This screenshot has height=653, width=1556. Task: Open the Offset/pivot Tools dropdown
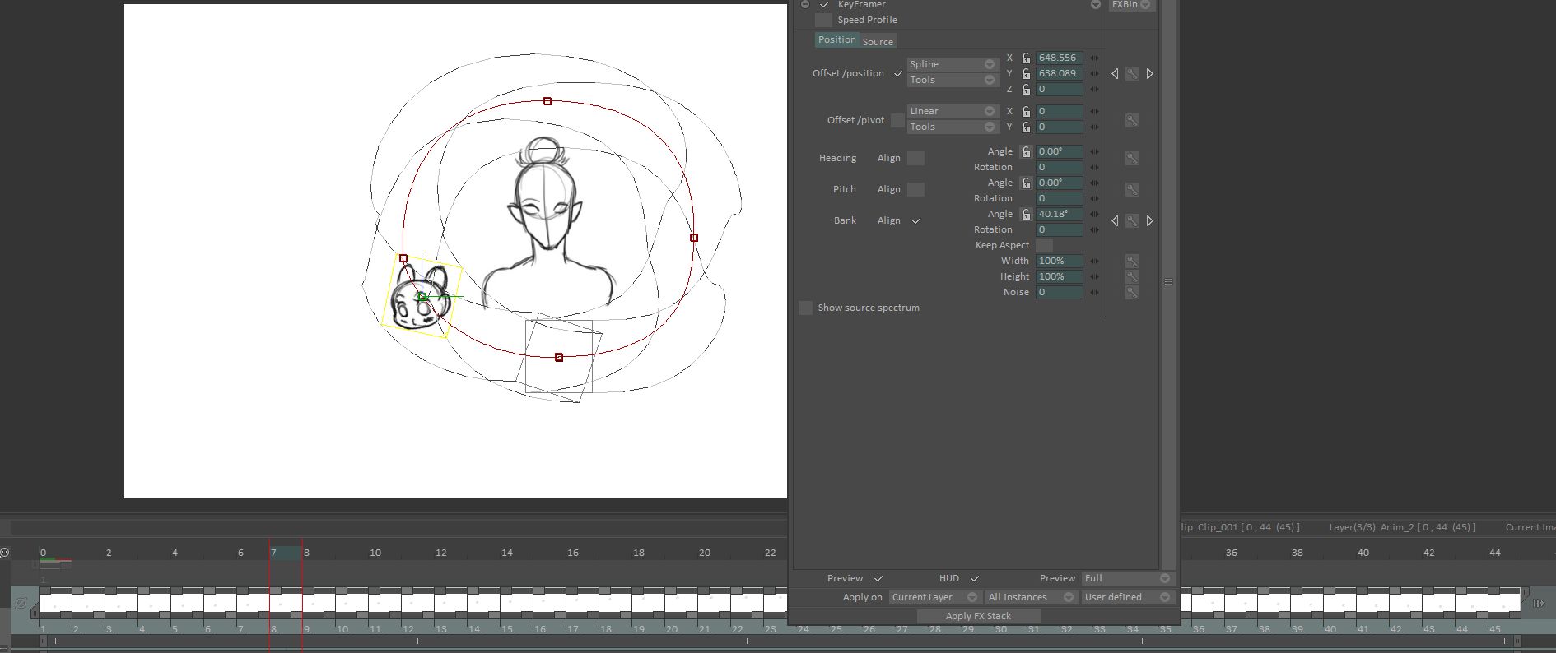(x=953, y=127)
